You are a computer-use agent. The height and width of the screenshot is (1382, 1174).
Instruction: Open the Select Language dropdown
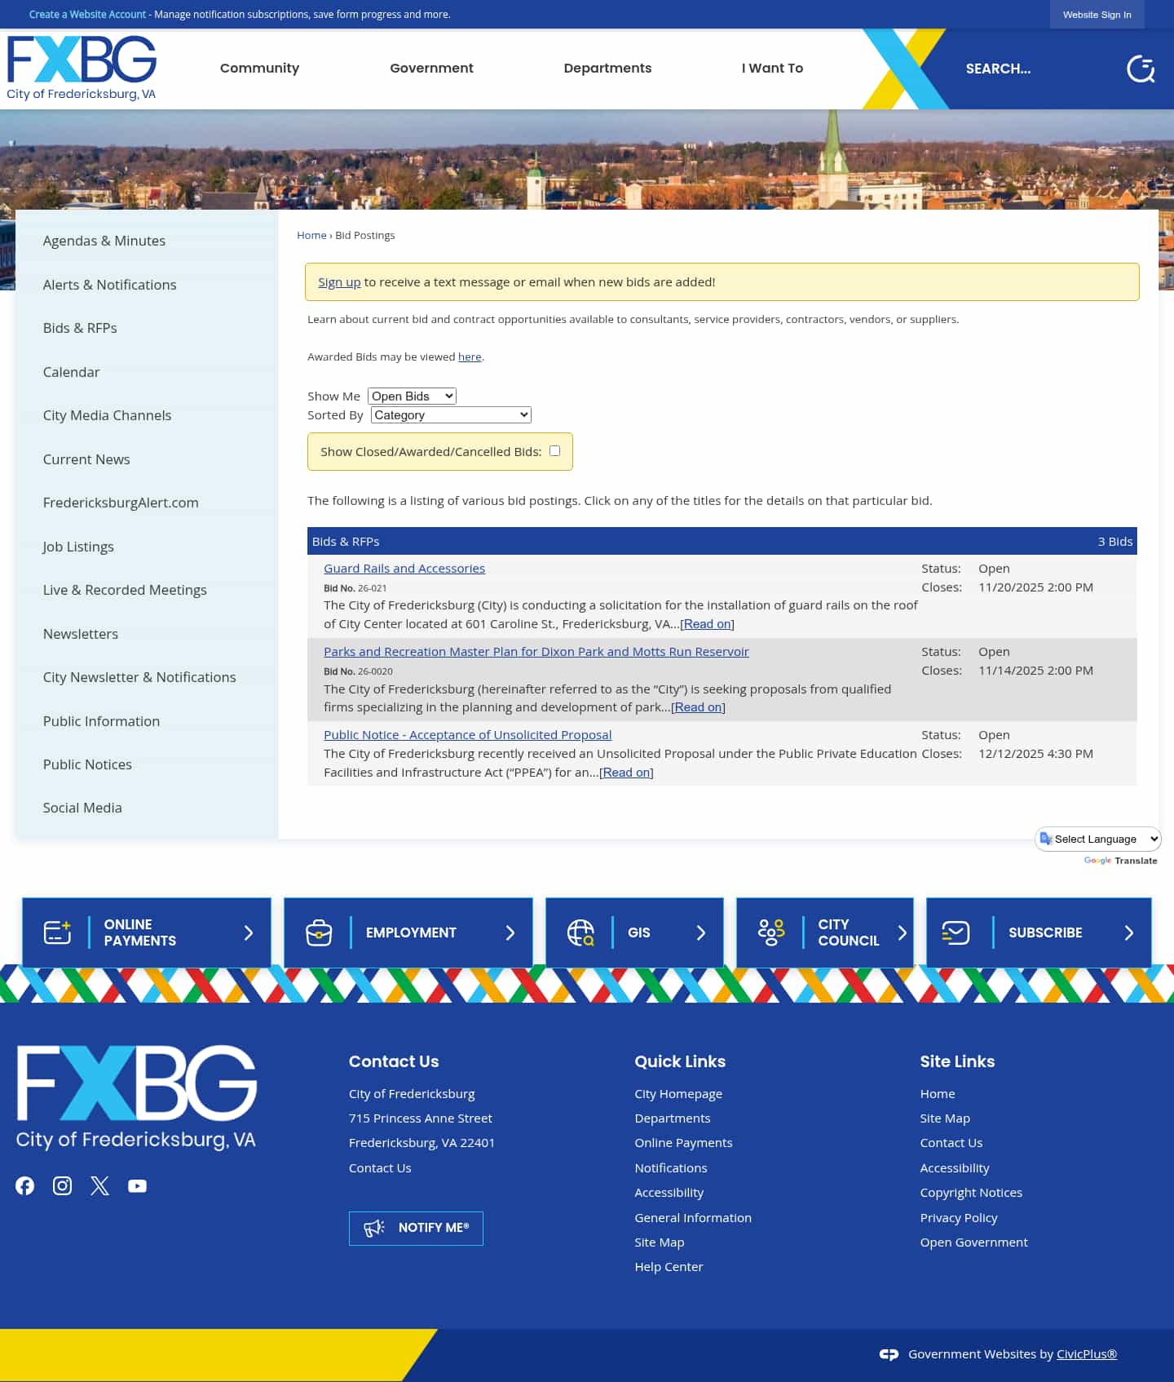coord(1098,839)
